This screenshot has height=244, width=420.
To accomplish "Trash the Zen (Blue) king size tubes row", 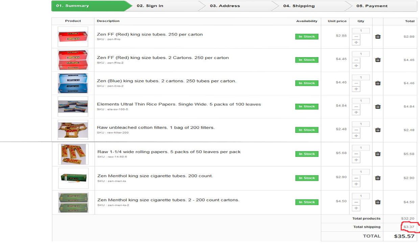I will [378, 83].
